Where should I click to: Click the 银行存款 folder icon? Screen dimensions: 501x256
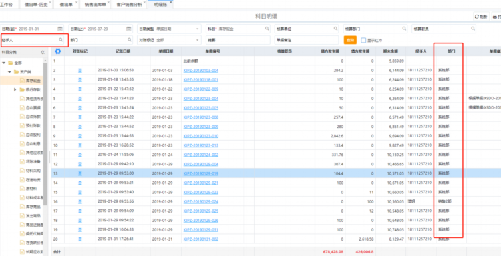pos(22,89)
